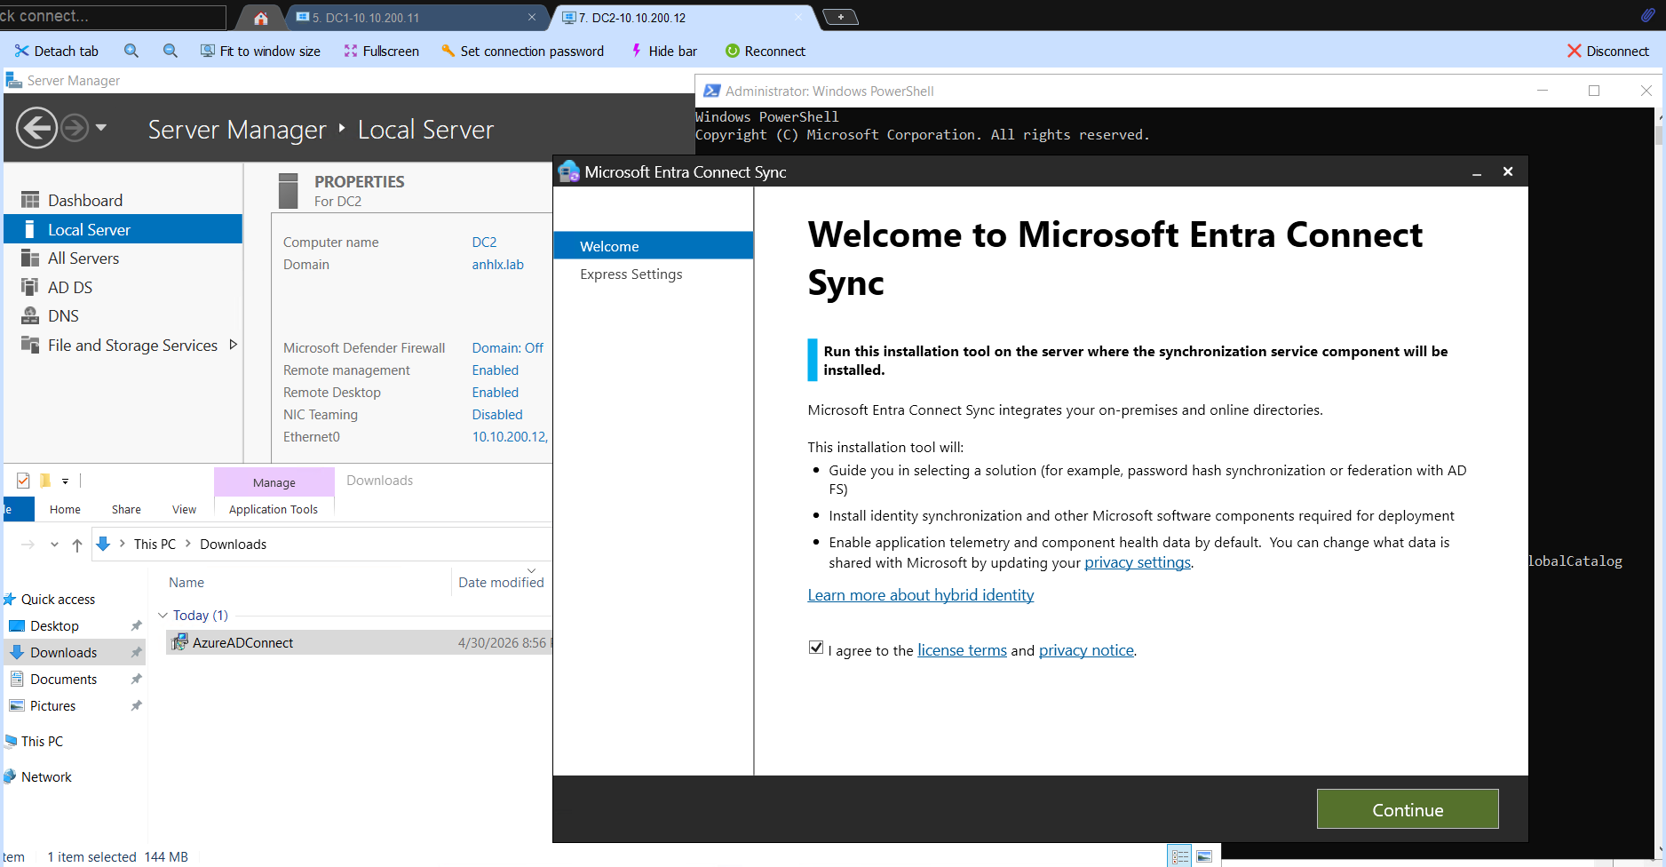Select the Welcome wizard step
This screenshot has width=1666, height=867.
click(653, 246)
